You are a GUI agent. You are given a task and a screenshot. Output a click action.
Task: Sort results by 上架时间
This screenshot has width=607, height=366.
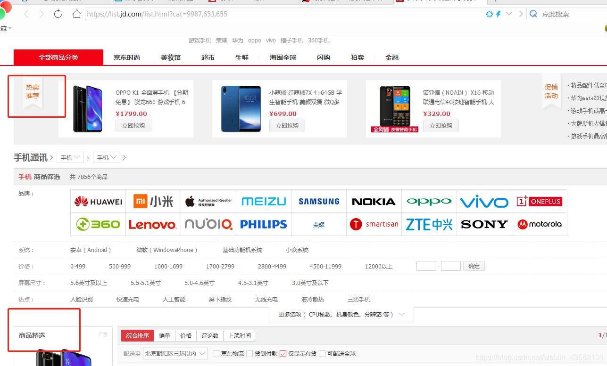(x=239, y=336)
